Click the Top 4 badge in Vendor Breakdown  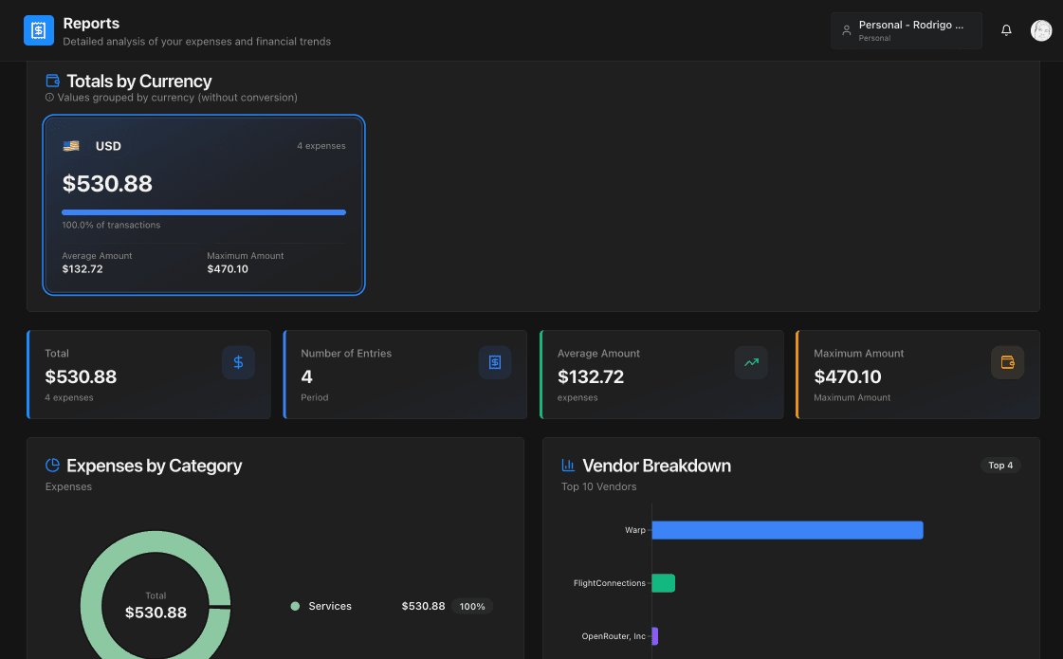click(x=1000, y=466)
